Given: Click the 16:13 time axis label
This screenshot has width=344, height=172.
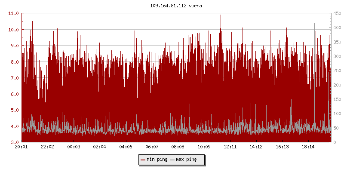Looking at the screenshot, I should pos(282,147).
